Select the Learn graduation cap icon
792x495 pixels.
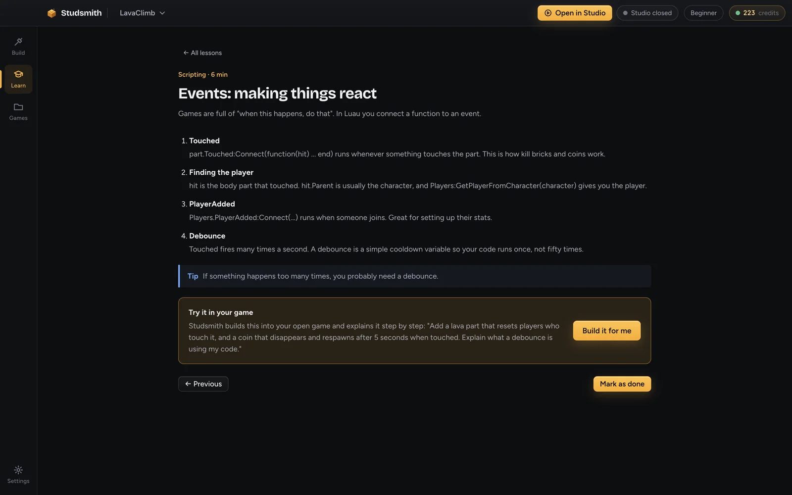[x=18, y=74]
